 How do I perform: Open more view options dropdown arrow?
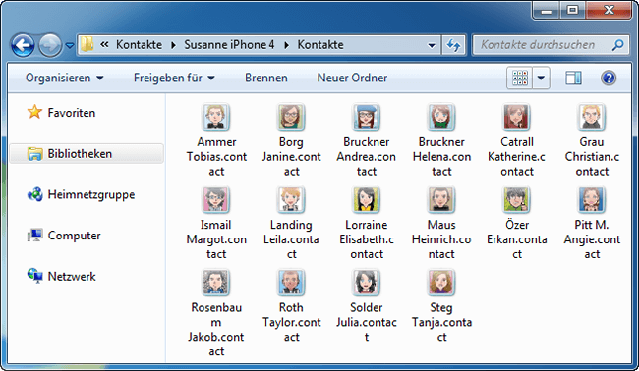[541, 78]
